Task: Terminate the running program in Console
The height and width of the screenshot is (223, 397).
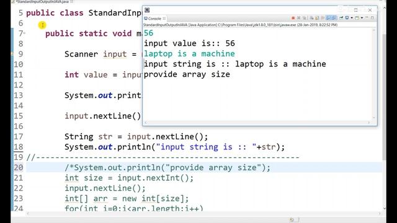Action: click(293, 18)
